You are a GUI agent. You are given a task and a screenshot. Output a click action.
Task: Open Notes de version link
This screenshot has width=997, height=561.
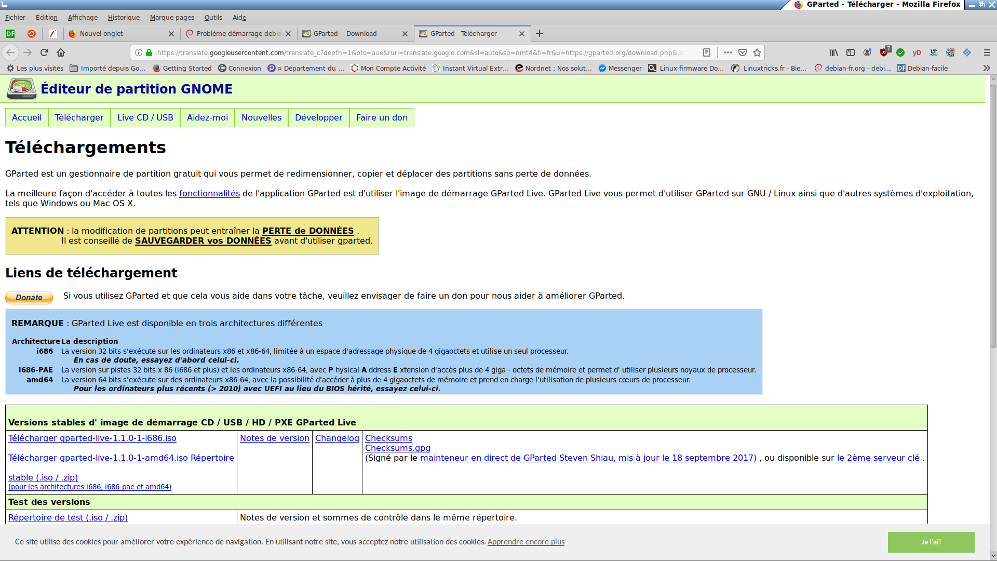[275, 438]
